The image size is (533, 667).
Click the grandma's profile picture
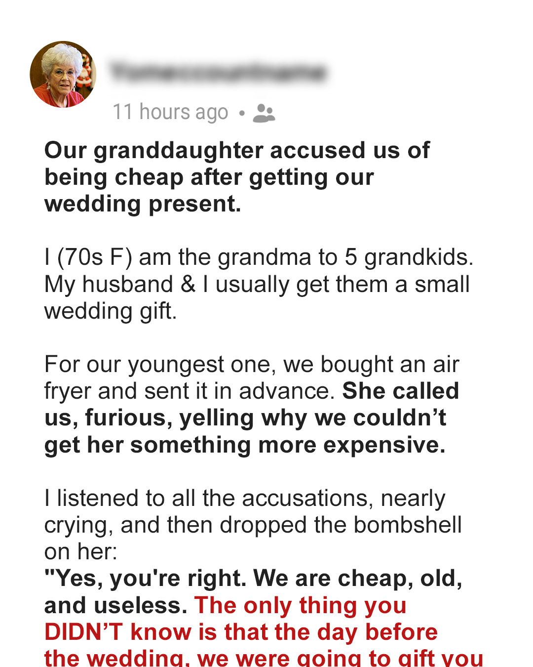(x=63, y=74)
